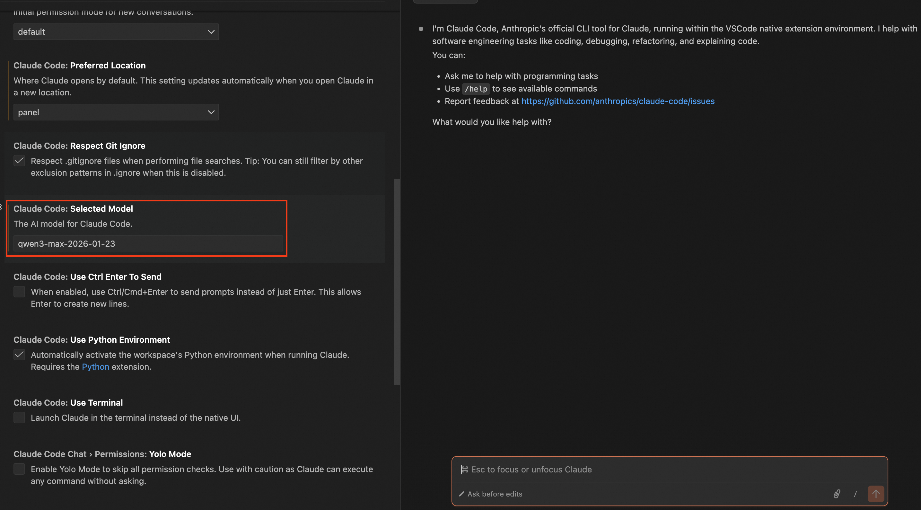
Task: Click the paperclip attach file icon
Action: point(837,494)
